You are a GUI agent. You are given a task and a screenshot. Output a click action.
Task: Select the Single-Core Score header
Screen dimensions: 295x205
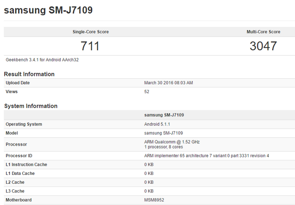90,32
